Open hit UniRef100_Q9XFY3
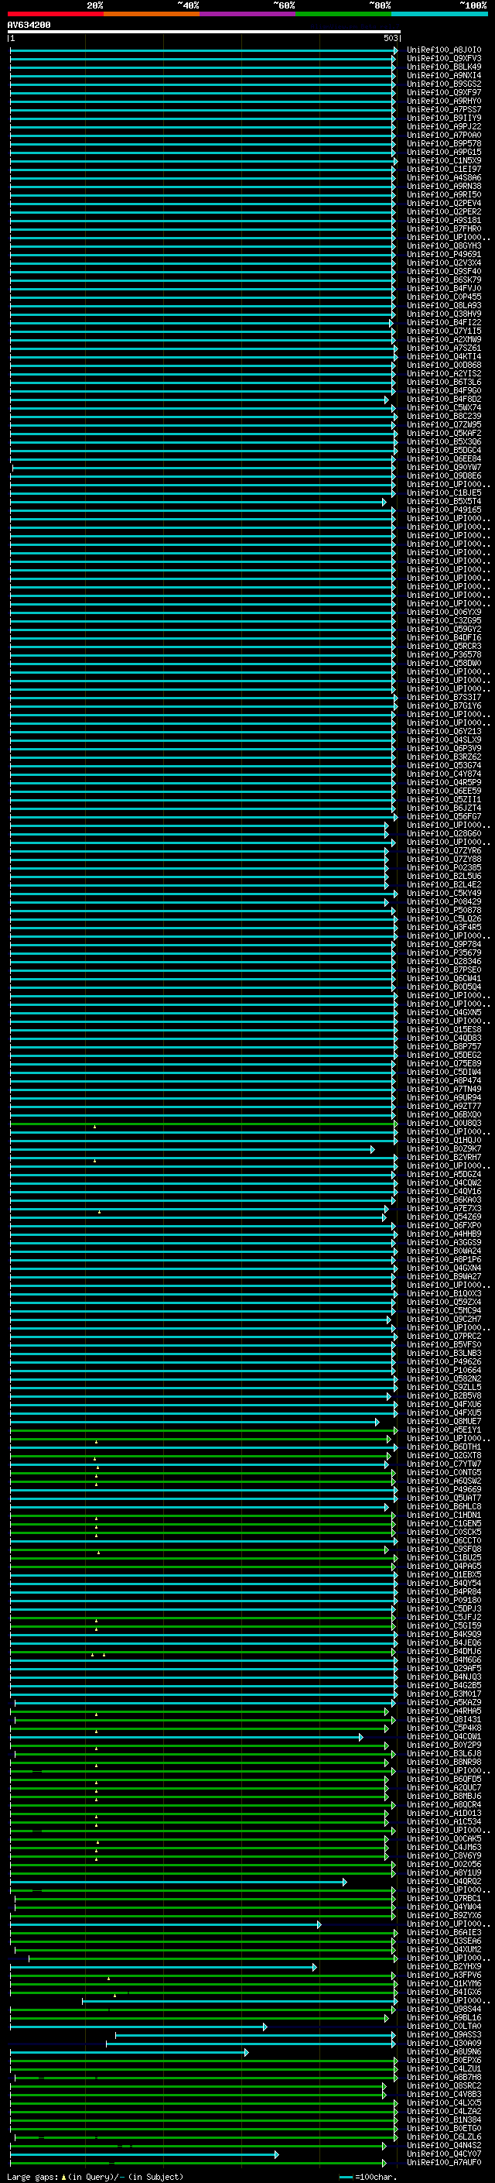Viewport: 495px width, 2183px height. 443,59
